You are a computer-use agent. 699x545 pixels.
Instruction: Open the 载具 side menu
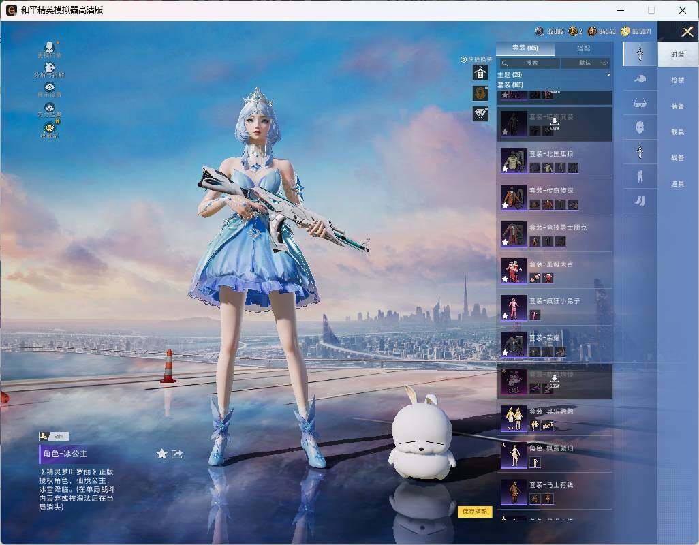(x=678, y=132)
